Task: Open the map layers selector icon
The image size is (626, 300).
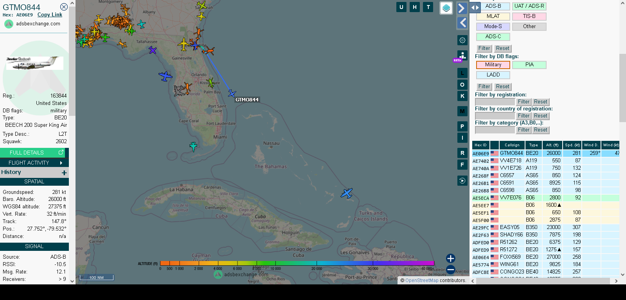Action: 446,8
